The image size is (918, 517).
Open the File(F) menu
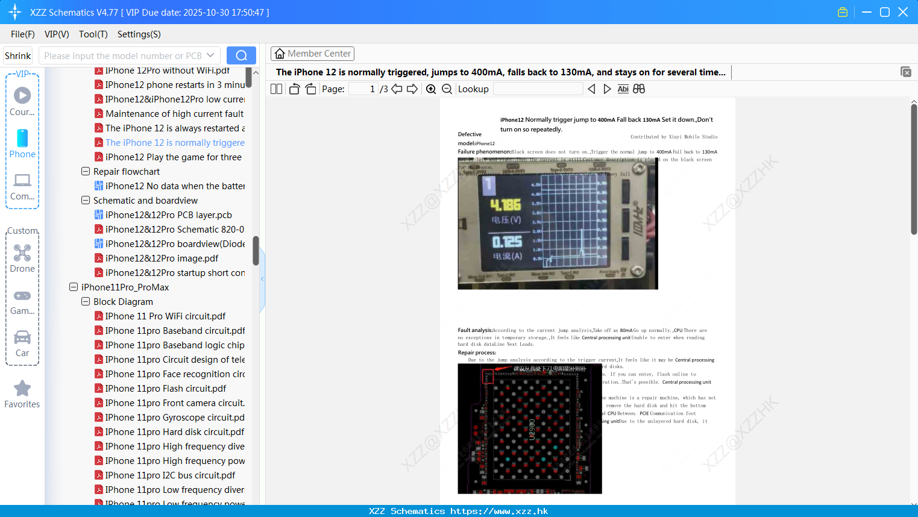coord(23,34)
